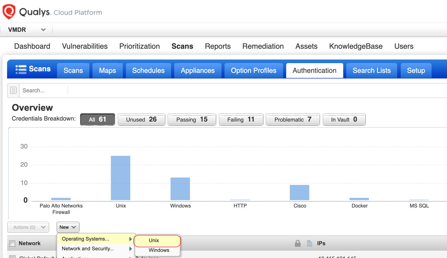This screenshot has height=258, width=447.
Task: Click the lock icon in the table header
Action: coord(298,243)
